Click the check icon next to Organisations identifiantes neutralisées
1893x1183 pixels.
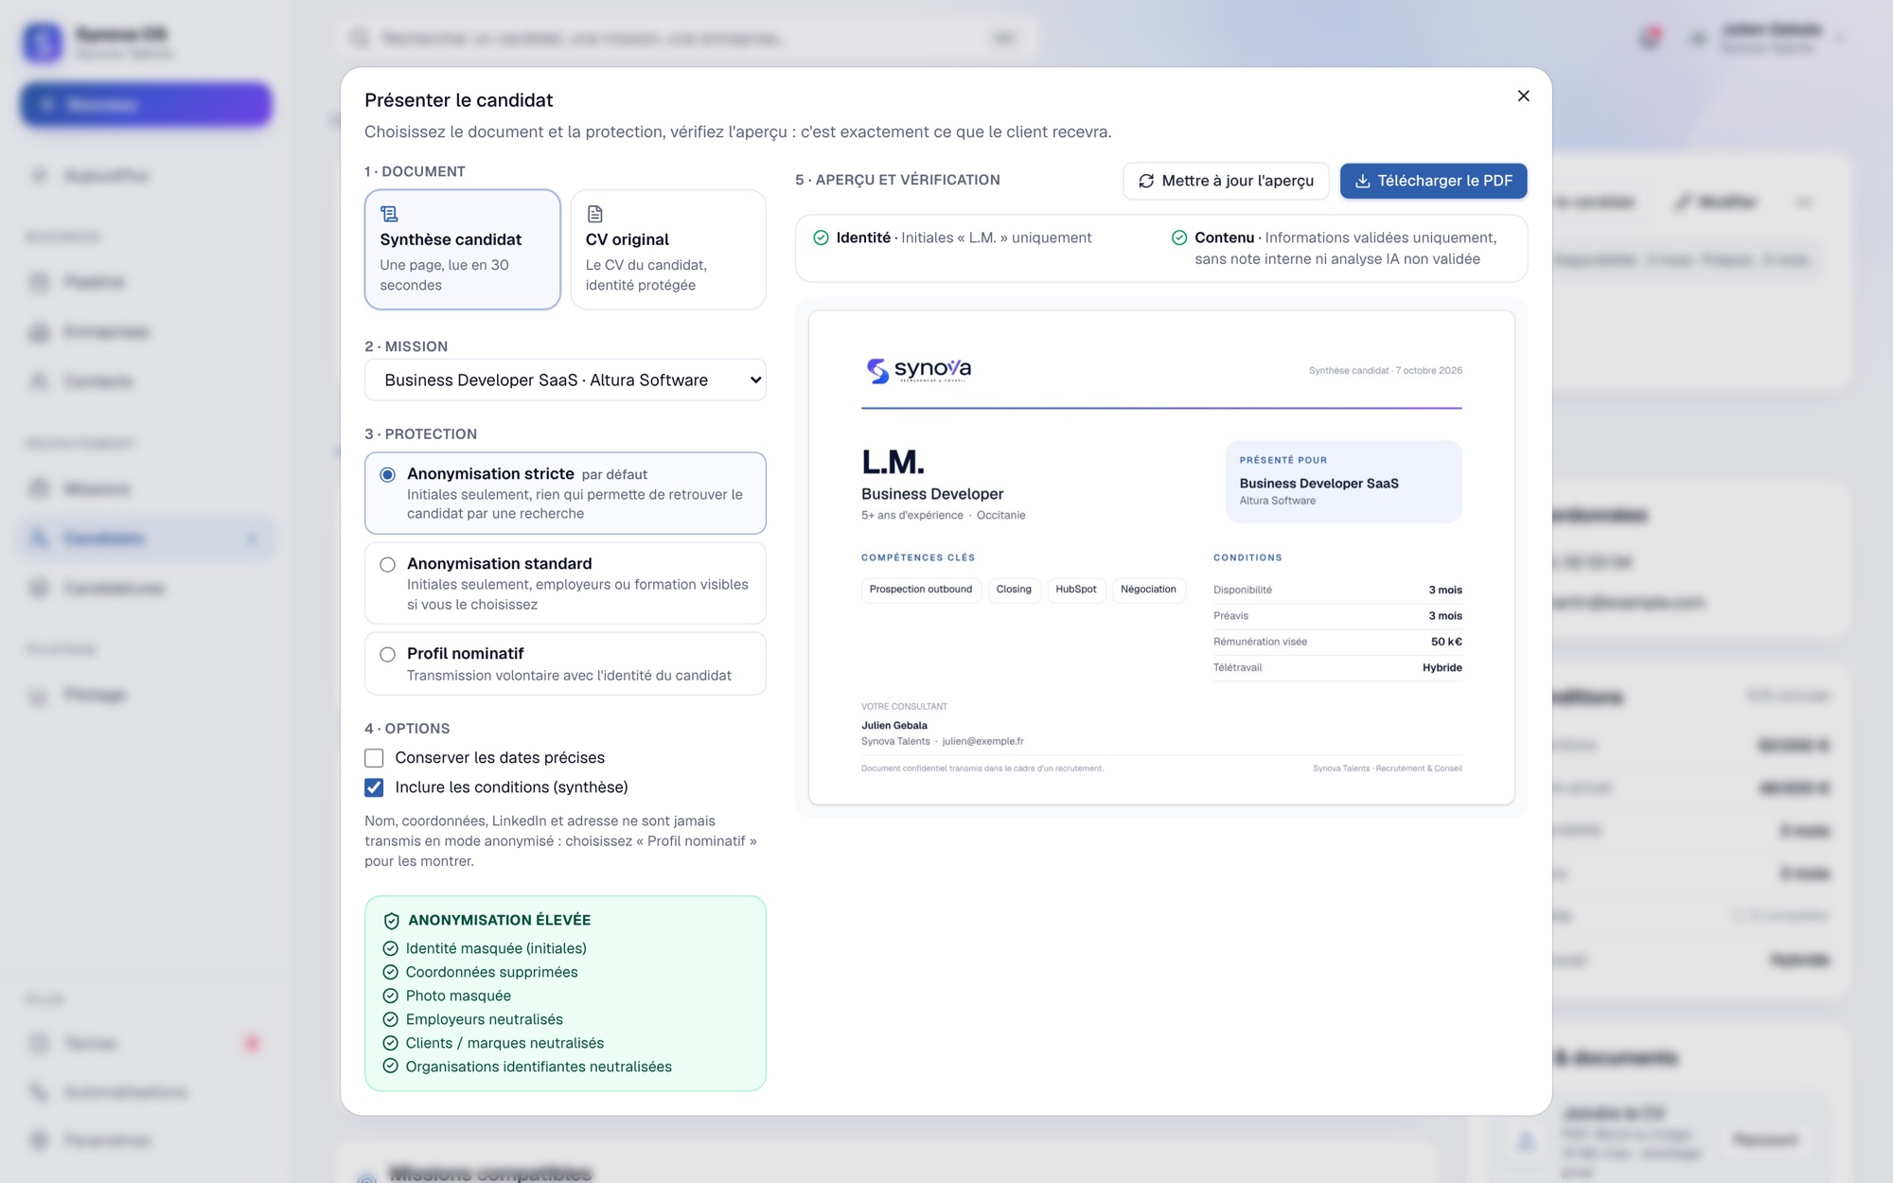[x=390, y=1067]
